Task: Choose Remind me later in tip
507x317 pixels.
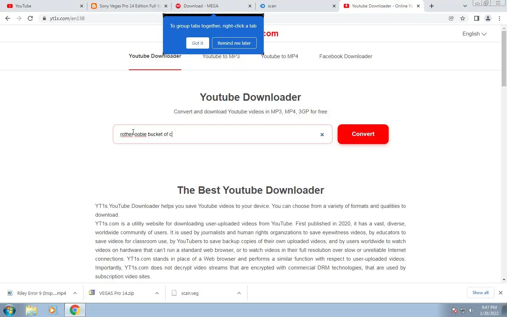Action: pyautogui.click(x=234, y=43)
